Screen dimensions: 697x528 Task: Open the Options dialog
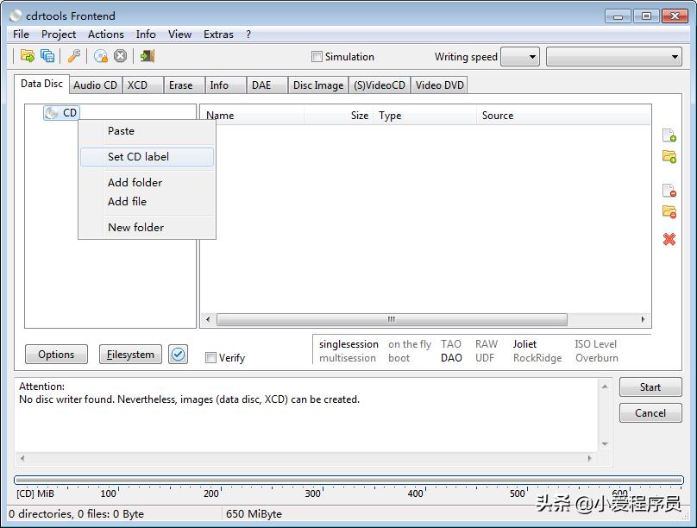(x=55, y=354)
